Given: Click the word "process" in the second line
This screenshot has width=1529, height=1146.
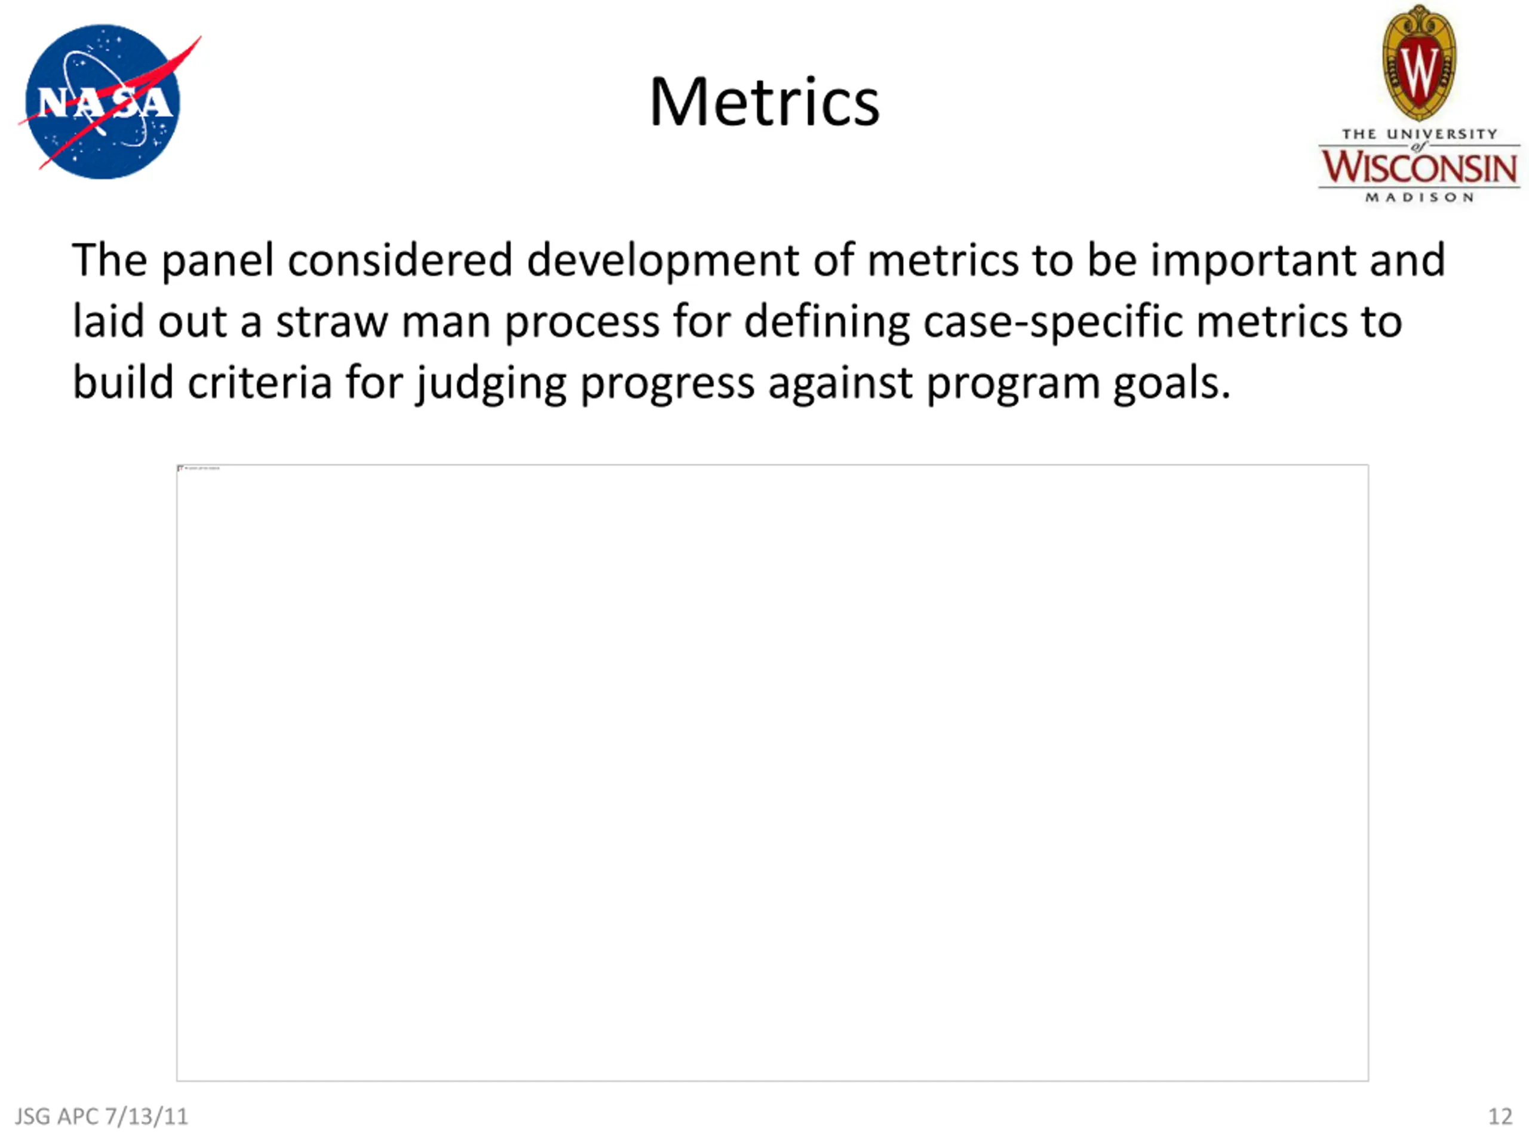Looking at the screenshot, I should pyautogui.click(x=582, y=322).
